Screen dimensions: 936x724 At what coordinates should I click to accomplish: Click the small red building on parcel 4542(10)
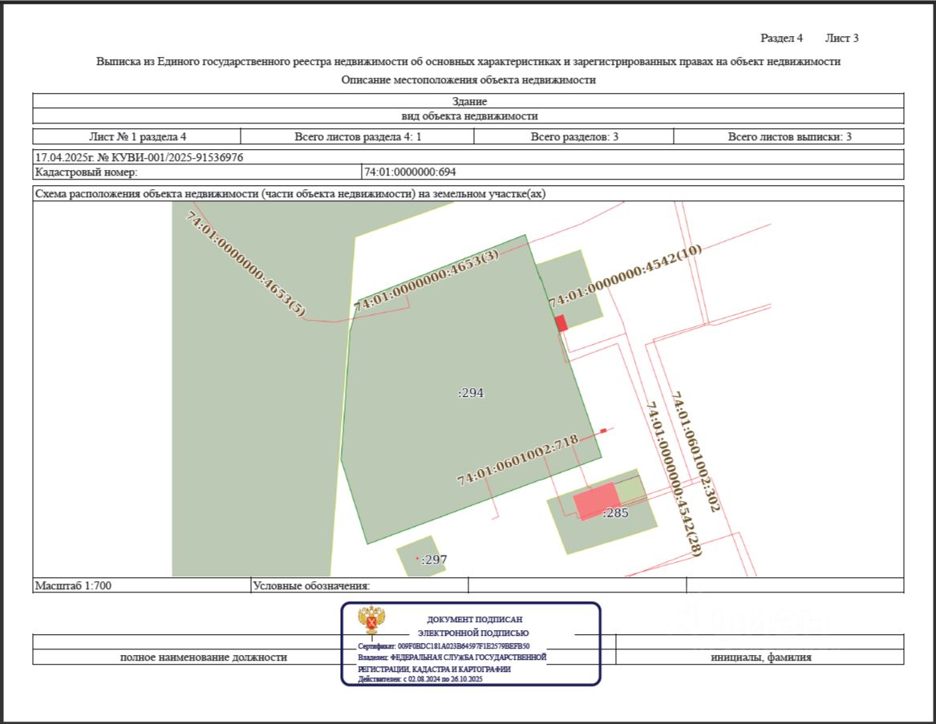click(561, 323)
